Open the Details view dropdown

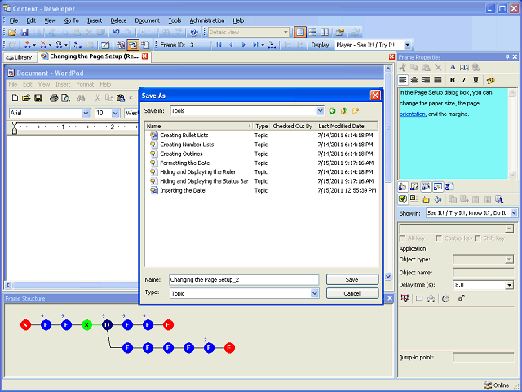(285, 33)
